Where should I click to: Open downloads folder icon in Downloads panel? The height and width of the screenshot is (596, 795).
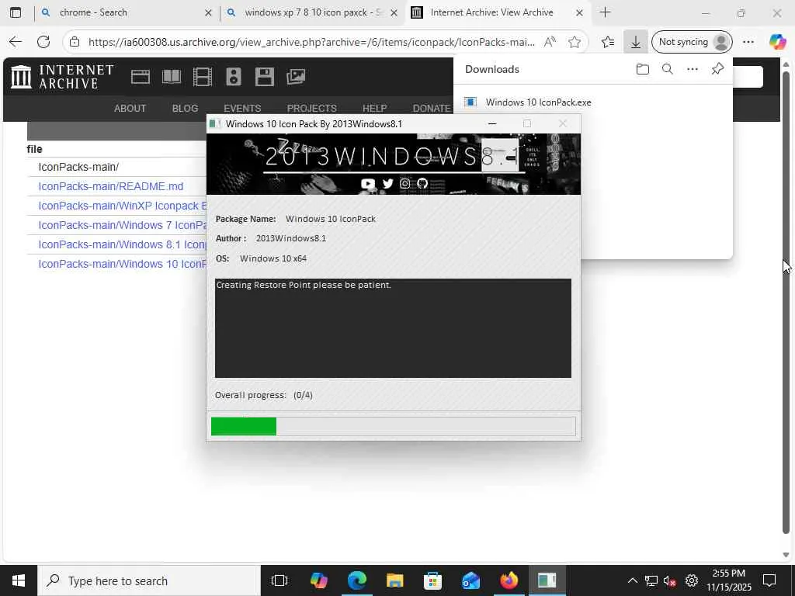[x=642, y=69]
